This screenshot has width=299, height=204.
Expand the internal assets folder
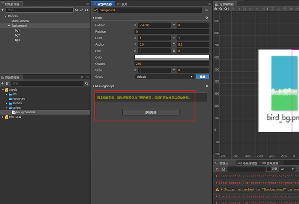tap(3, 117)
